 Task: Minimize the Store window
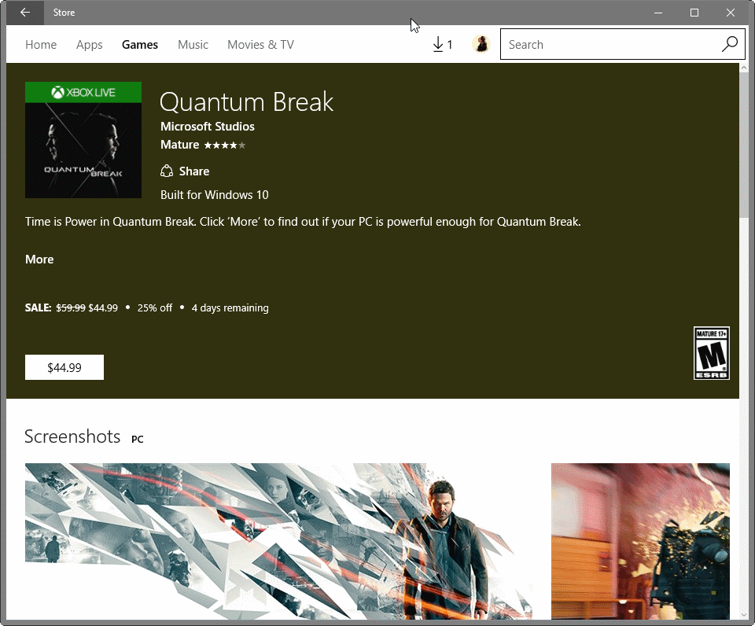[658, 13]
